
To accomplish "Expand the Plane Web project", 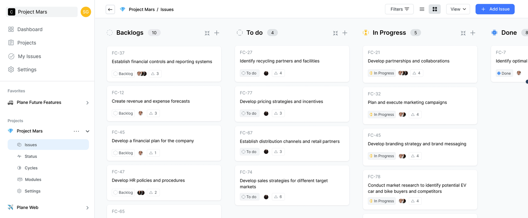I will click(87, 208).
